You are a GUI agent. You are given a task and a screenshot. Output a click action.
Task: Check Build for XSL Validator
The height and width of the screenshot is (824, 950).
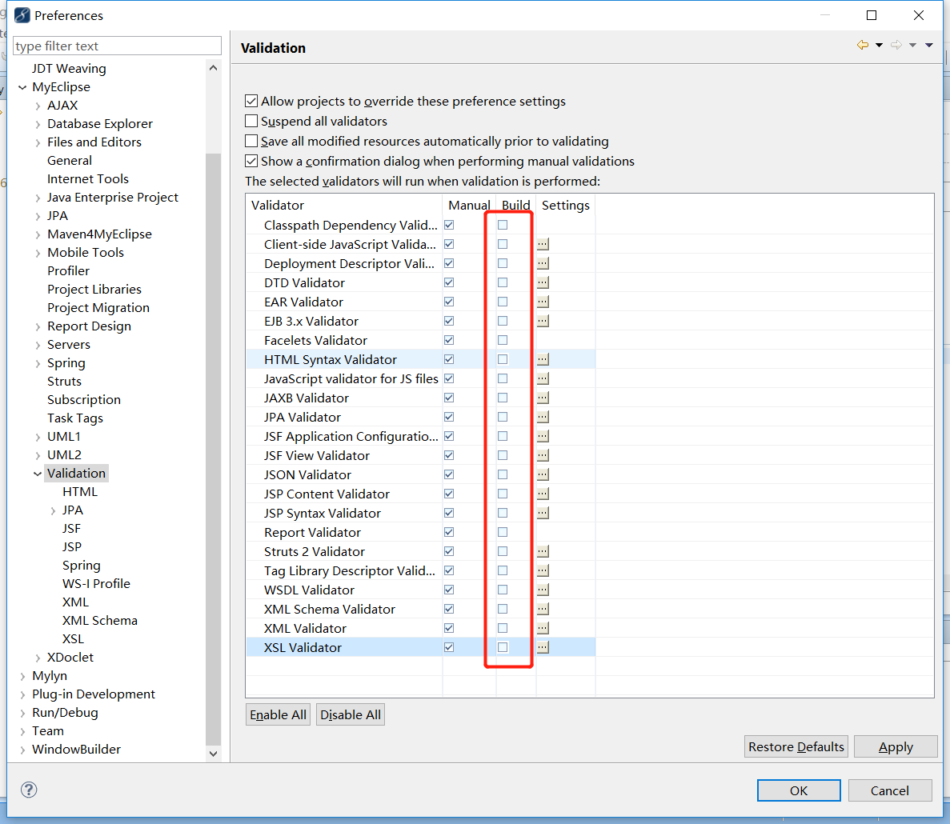pos(503,647)
